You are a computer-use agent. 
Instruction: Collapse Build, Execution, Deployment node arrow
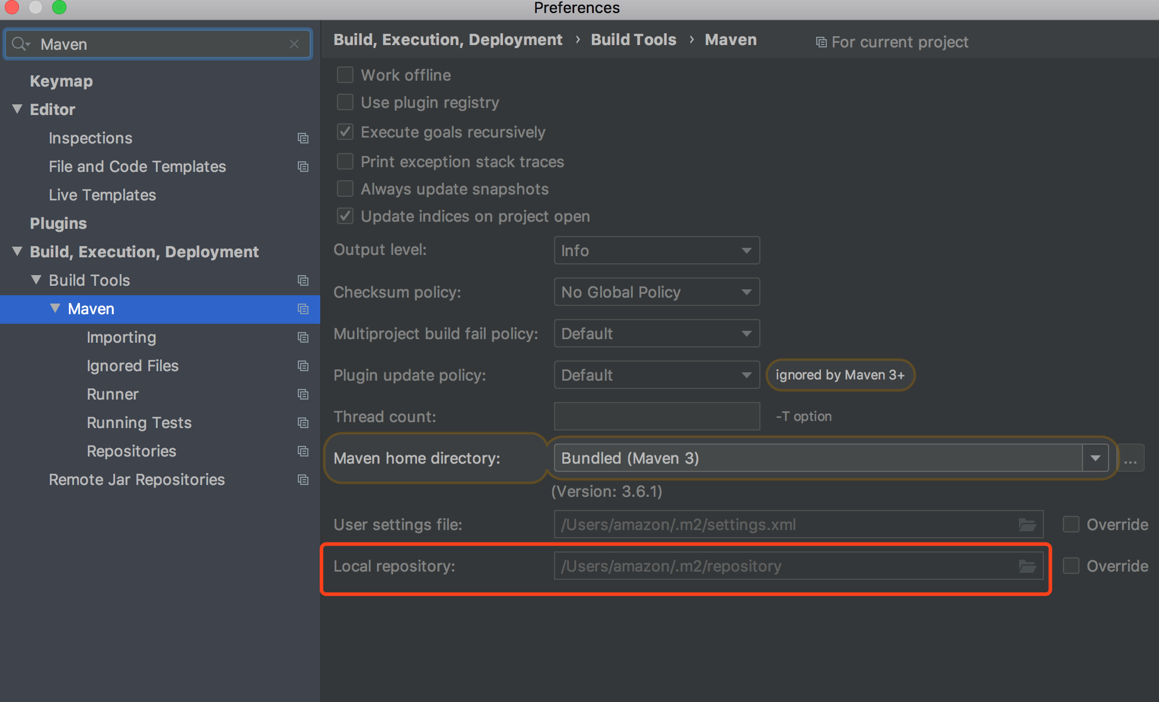(x=17, y=251)
